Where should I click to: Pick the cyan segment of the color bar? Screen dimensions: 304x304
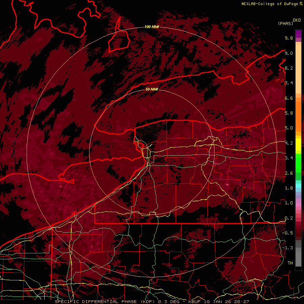pos(298,185)
